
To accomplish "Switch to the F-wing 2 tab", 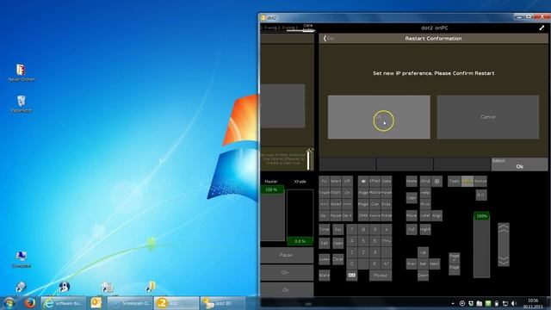I will 272,28.
